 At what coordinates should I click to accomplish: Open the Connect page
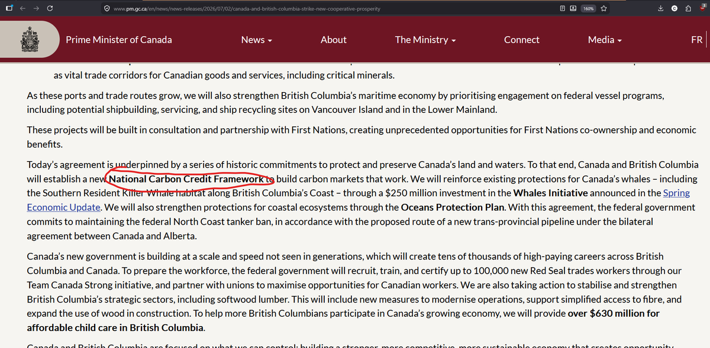tap(521, 40)
